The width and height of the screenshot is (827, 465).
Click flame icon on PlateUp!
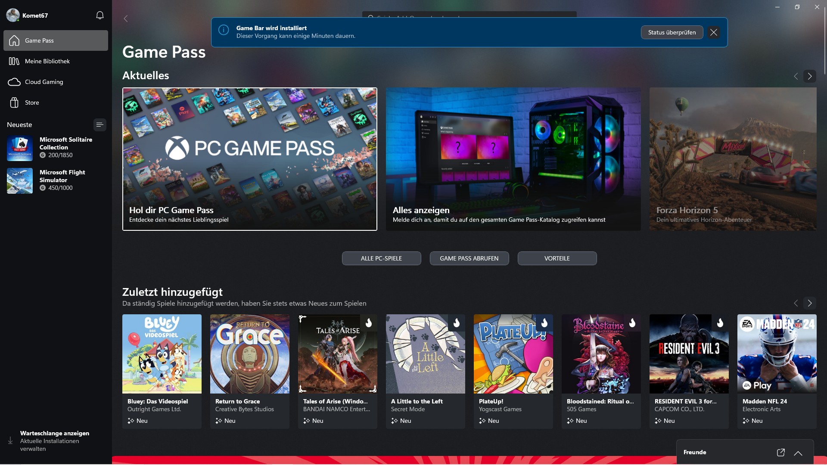pos(544,323)
